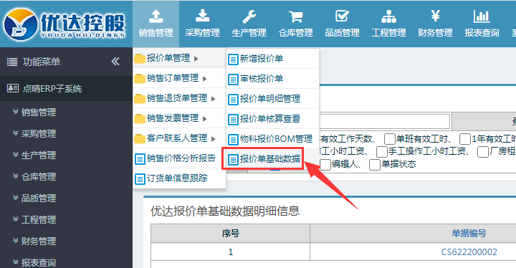Tick the 编辑人 checkbox
This screenshot has height=268, width=516.
click(325, 165)
